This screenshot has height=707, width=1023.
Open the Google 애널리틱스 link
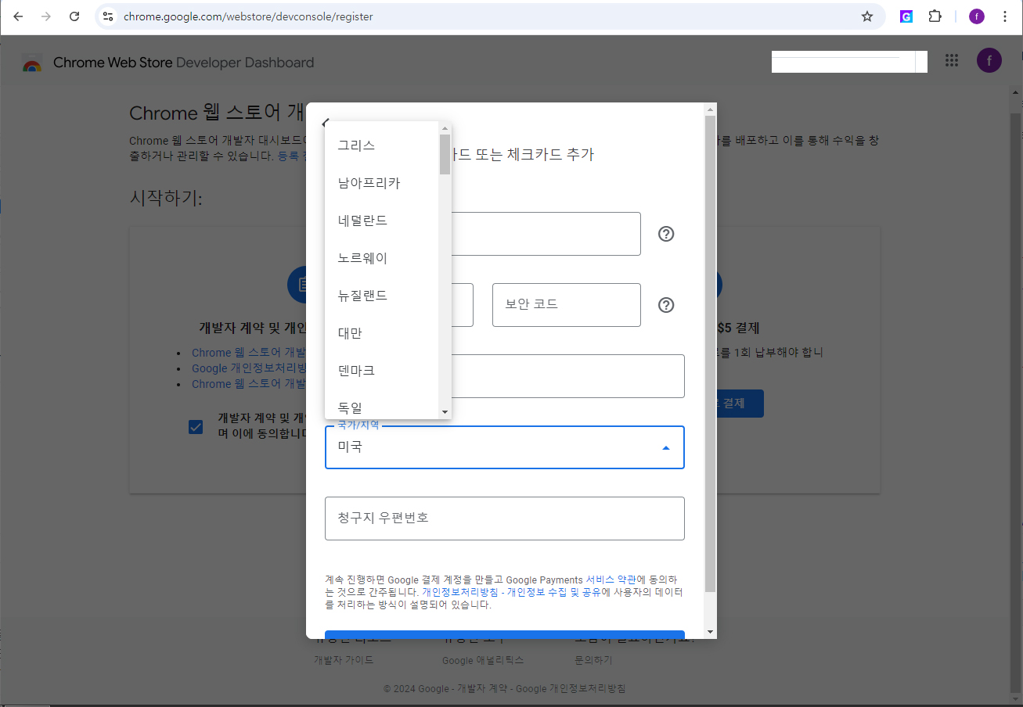click(483, 660)
